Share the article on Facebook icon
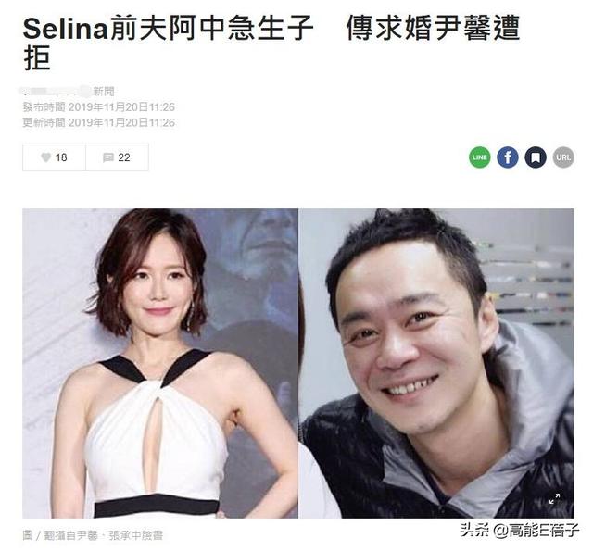 coord(508,157)
